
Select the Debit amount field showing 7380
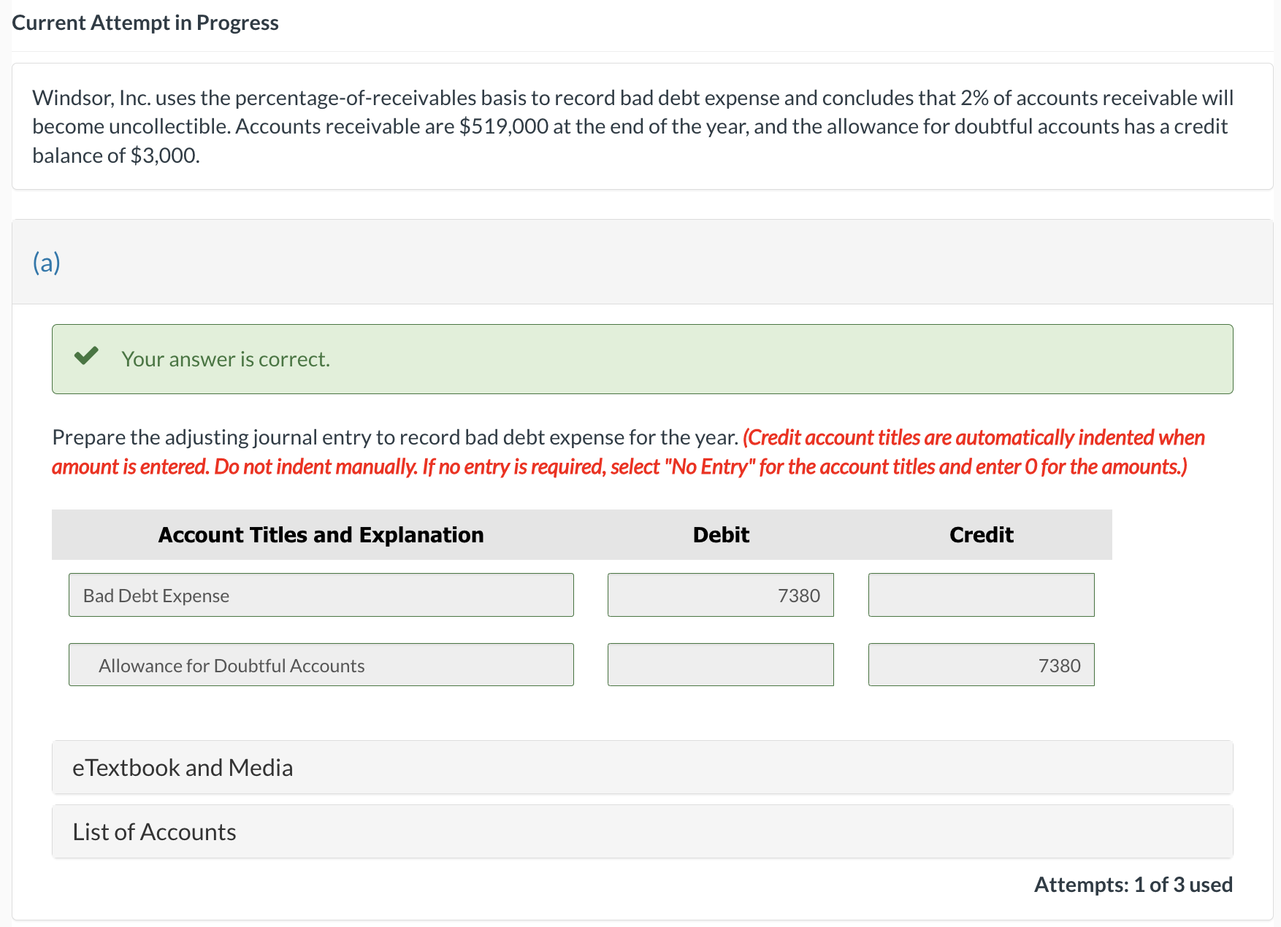click(720, 595)
